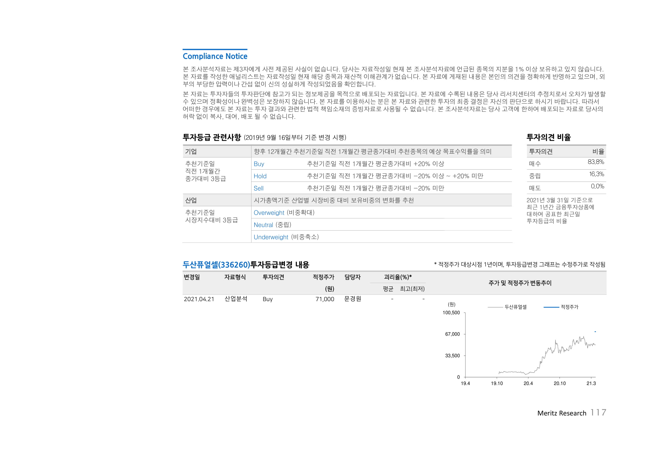Click the 적정주가 blue legend line
Screen dimensions: 648x449
[x=551, y=307]
